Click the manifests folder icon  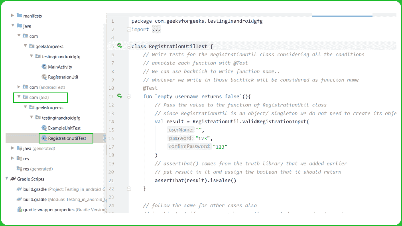[20, 16]
